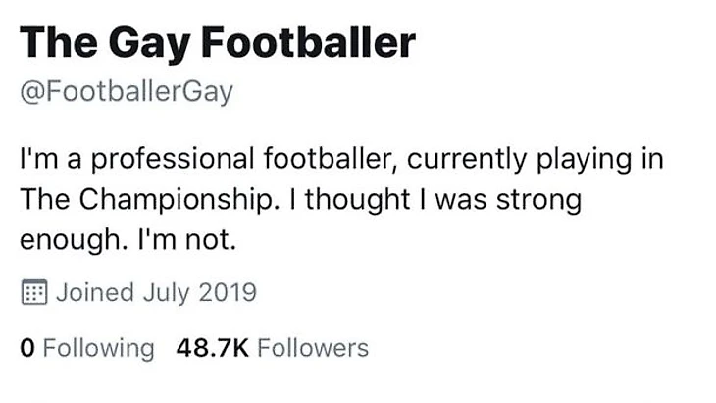
Task: Click "Footballer" in the bold profile title
Action: click(313, 43)
